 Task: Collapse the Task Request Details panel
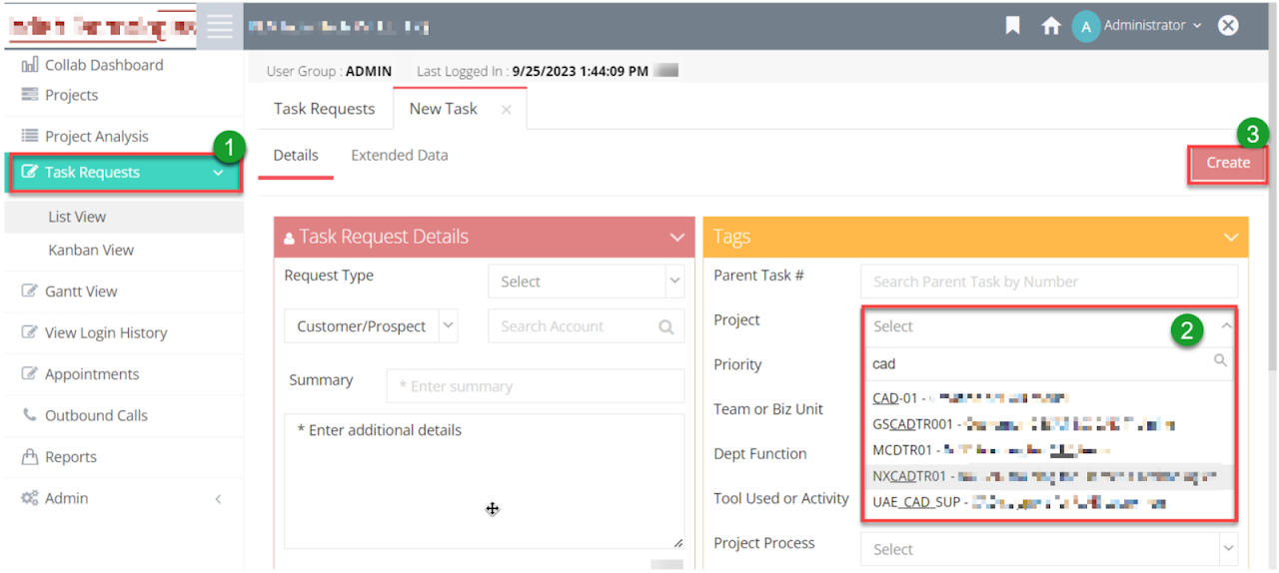(676, 238)
